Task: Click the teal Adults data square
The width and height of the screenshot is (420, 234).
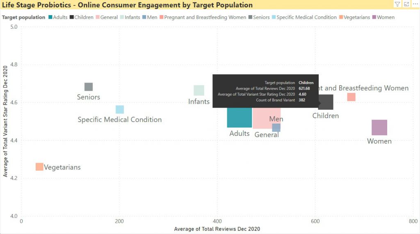Action: [x=240, y=117]
